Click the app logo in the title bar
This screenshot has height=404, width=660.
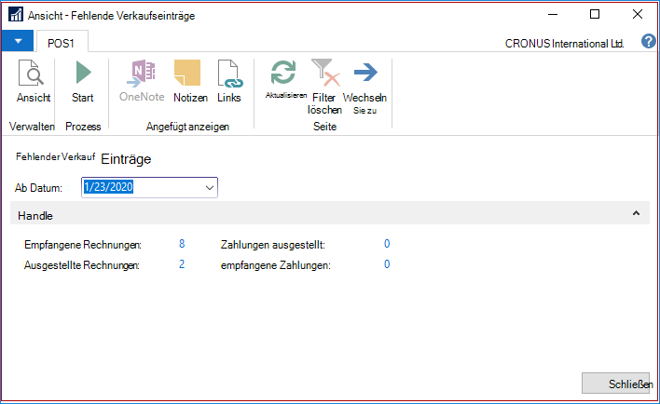[16, 14]
